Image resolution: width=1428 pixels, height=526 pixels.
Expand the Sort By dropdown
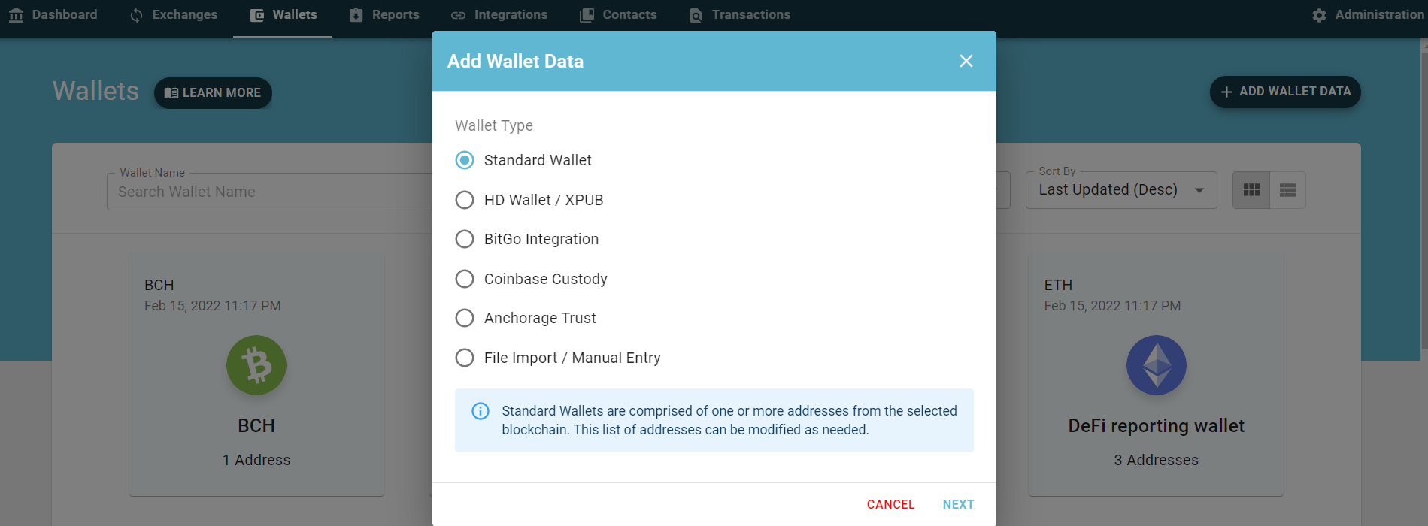[1120, 190]
